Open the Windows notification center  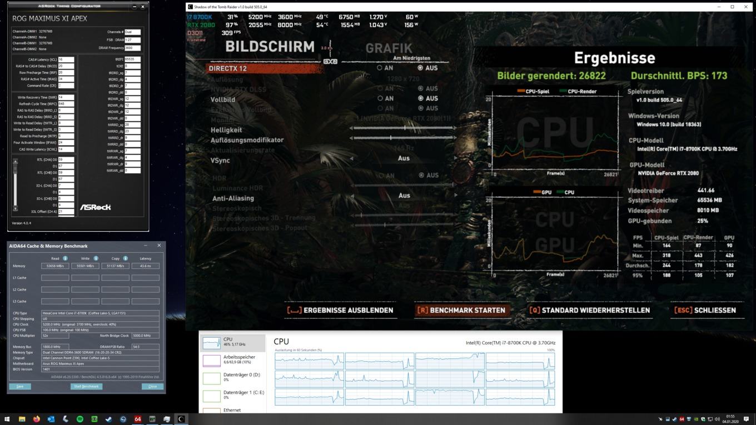pyautogui.click(x=746, y=419)
